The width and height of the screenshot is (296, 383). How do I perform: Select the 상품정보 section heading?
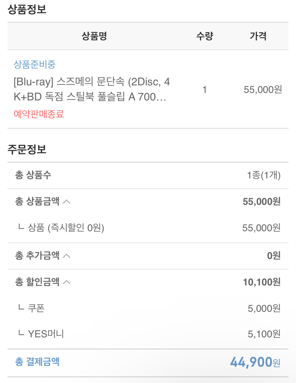point(27,10)
